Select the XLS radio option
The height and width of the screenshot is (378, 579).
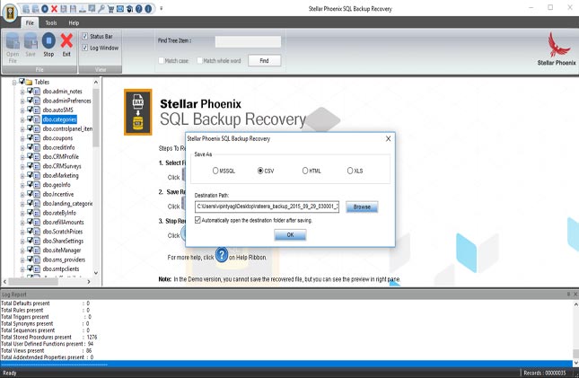click(x=350, y=171)
